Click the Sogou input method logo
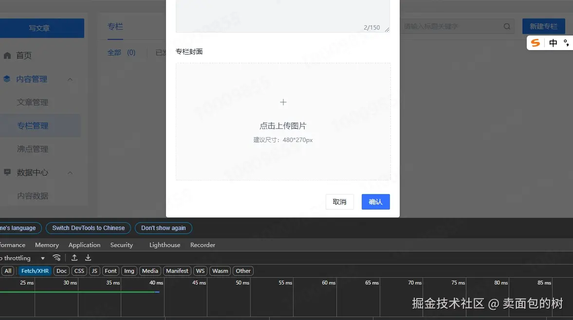 point(536,43)
